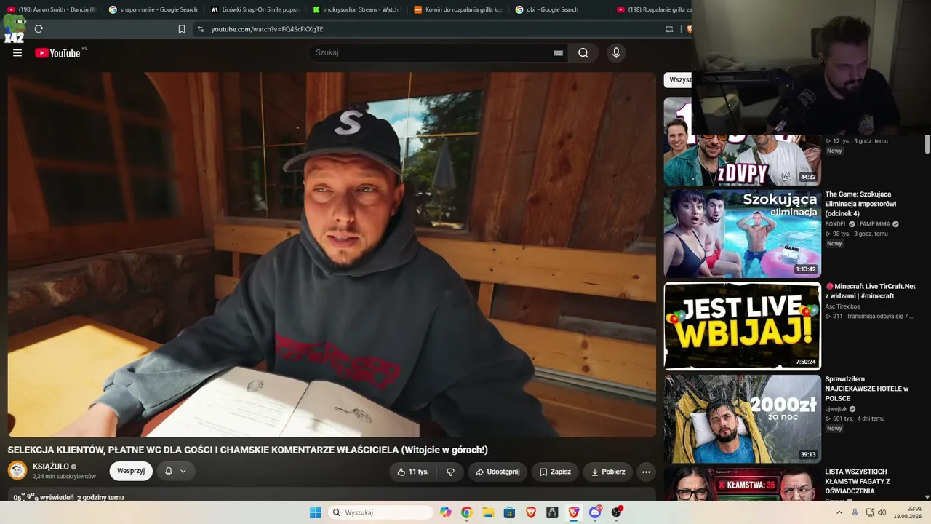Like the video with 11 tys. likes

point(412,472)
